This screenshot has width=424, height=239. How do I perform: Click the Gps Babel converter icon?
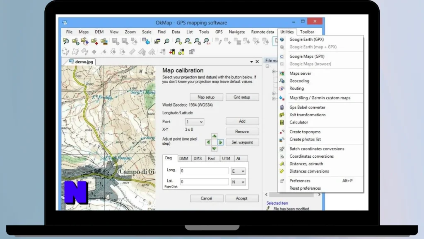pyautogui.click(x=282, y=107)
